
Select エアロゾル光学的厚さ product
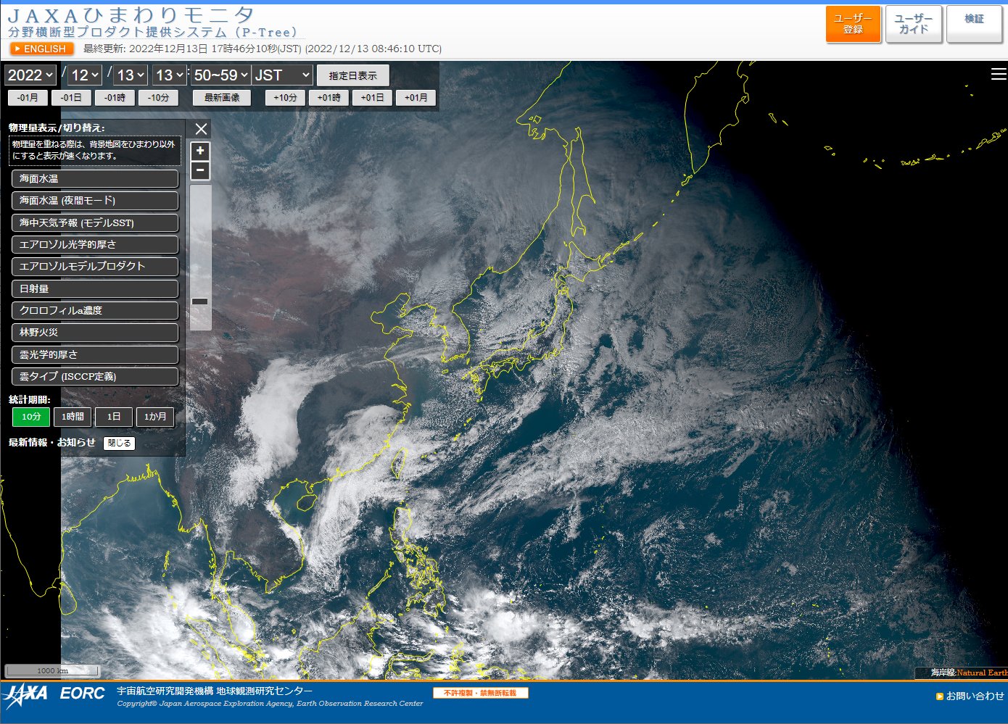click(95, 244)
